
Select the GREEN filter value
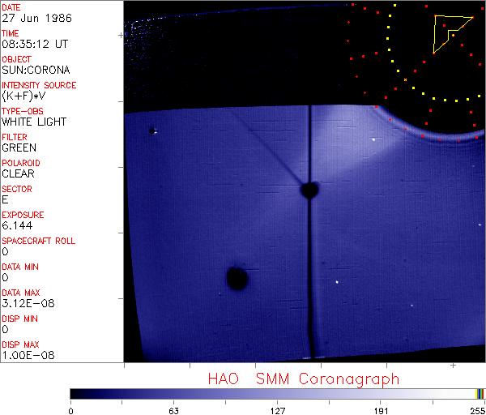click(19, 148)
